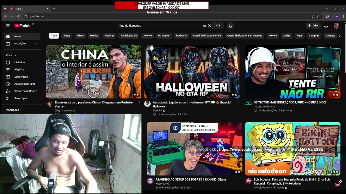
Task: Open browser extensions puzzle icon
Action: coord(327,16)
